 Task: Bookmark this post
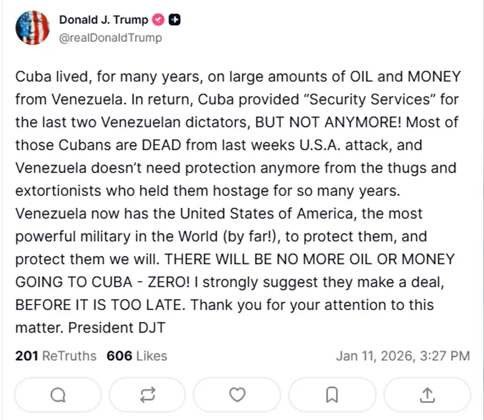tap(332, 394)
